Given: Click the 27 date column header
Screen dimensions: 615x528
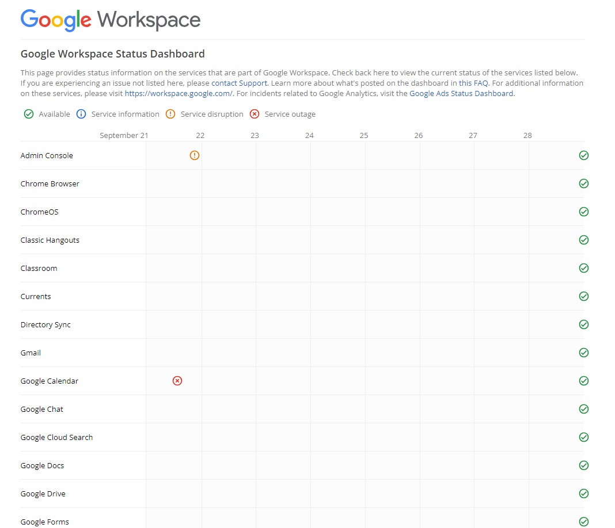Looking at the screenshot, I should (473, 136).
